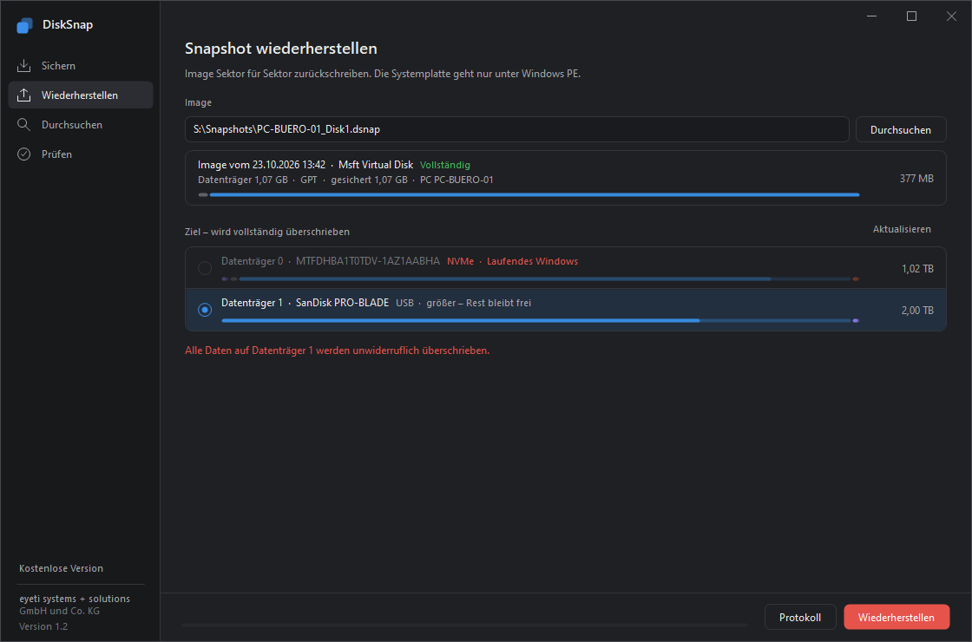
Task: Click the image path input field
Action: [x=517, y=129]
